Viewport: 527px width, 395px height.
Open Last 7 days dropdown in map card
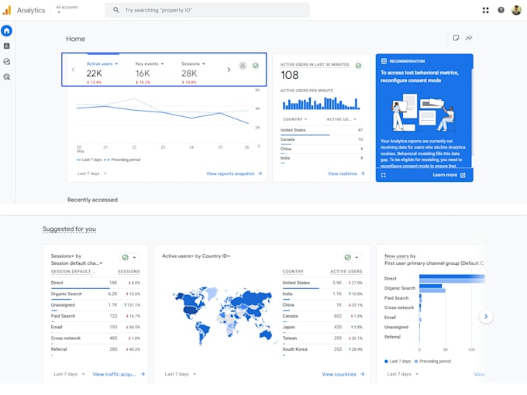click(180, 374)
